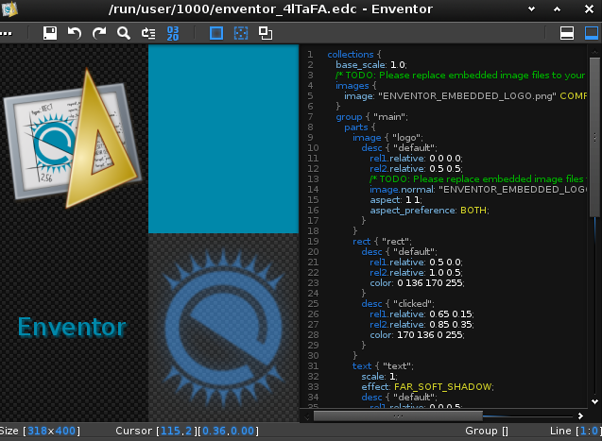
Task: Click the live view width value 318
Action: pyautogui.click(x=37, y=431)
